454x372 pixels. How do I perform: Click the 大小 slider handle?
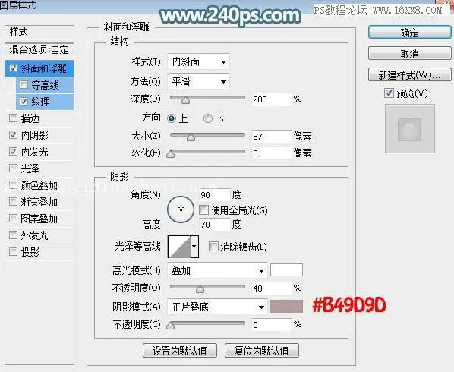(x=191, y=137)
